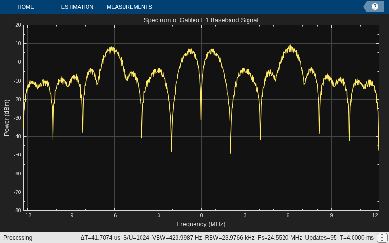Open the help question mark icon
Image resolution: width=389 pixels, height=243 pixels.
pos(375,7)
